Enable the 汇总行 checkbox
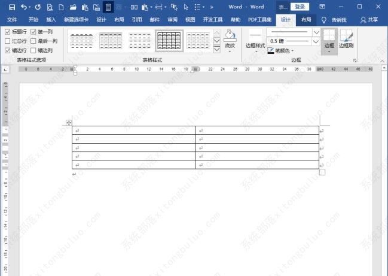The width and height of the screenshot is (388, 276). (x=7, y=41)
